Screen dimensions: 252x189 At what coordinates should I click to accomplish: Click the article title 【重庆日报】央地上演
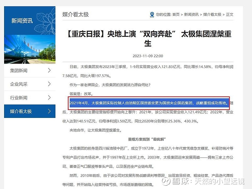(148, 38)
